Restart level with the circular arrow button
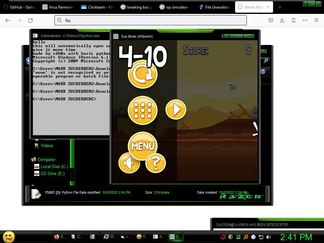 [143, 74]
